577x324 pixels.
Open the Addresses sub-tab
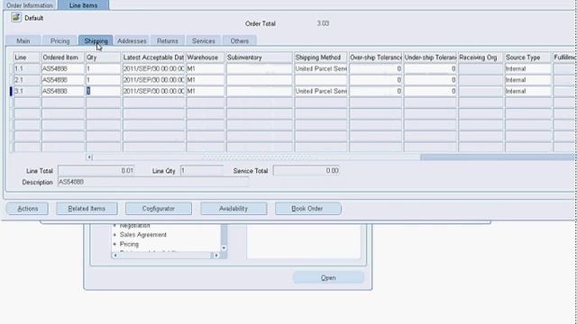click(132, 40)
